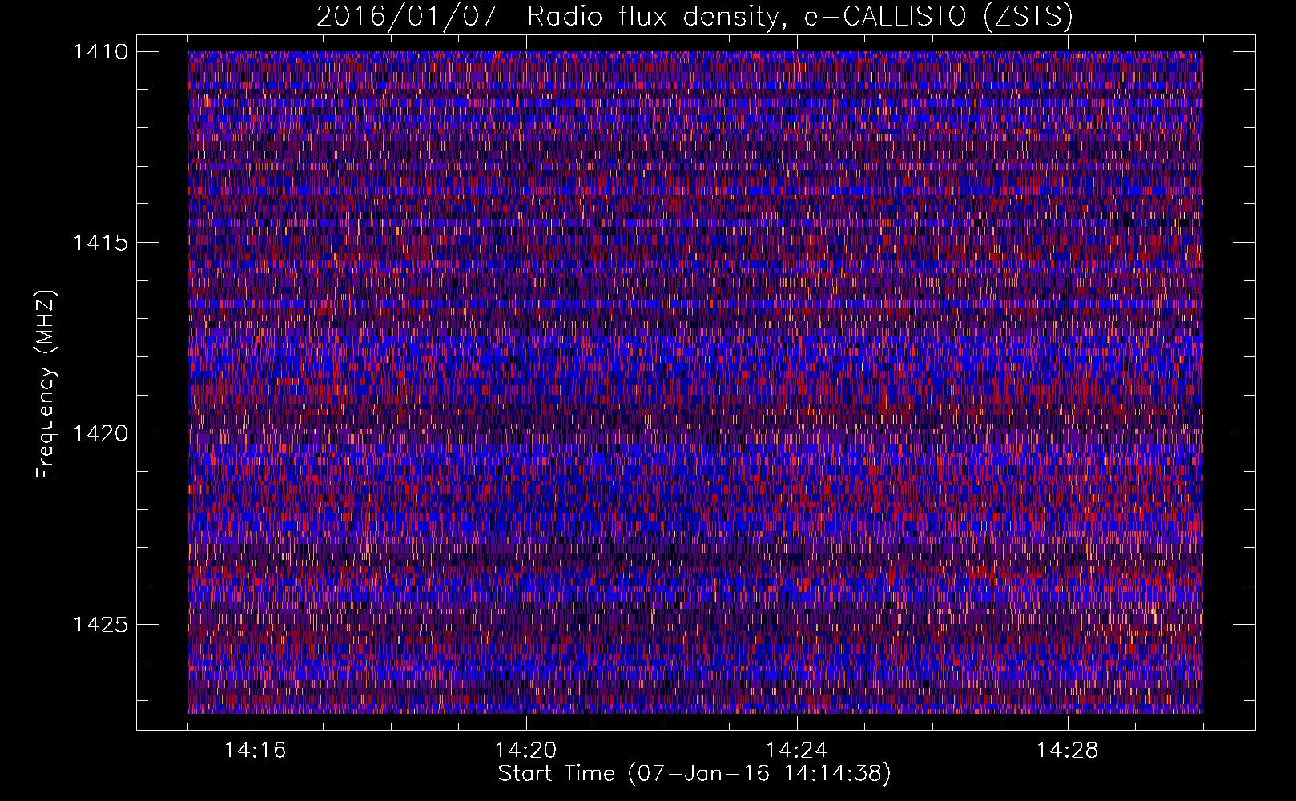Click the 1420 frequency tick label
The image size is (1296, 801).
coord(100,433)
